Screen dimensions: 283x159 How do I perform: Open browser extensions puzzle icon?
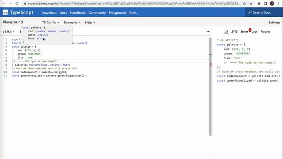pos(259,4)
